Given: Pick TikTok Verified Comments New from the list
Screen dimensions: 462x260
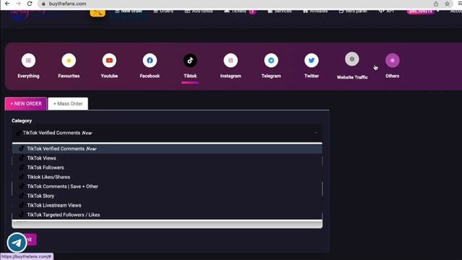Looking at the screenshot, I should (x=167, y=149).
